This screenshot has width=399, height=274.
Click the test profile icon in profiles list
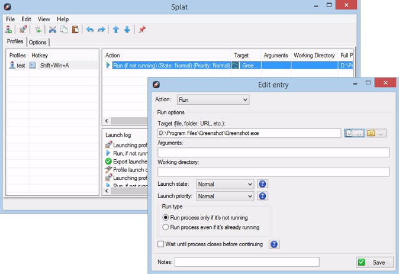(12, 65)
